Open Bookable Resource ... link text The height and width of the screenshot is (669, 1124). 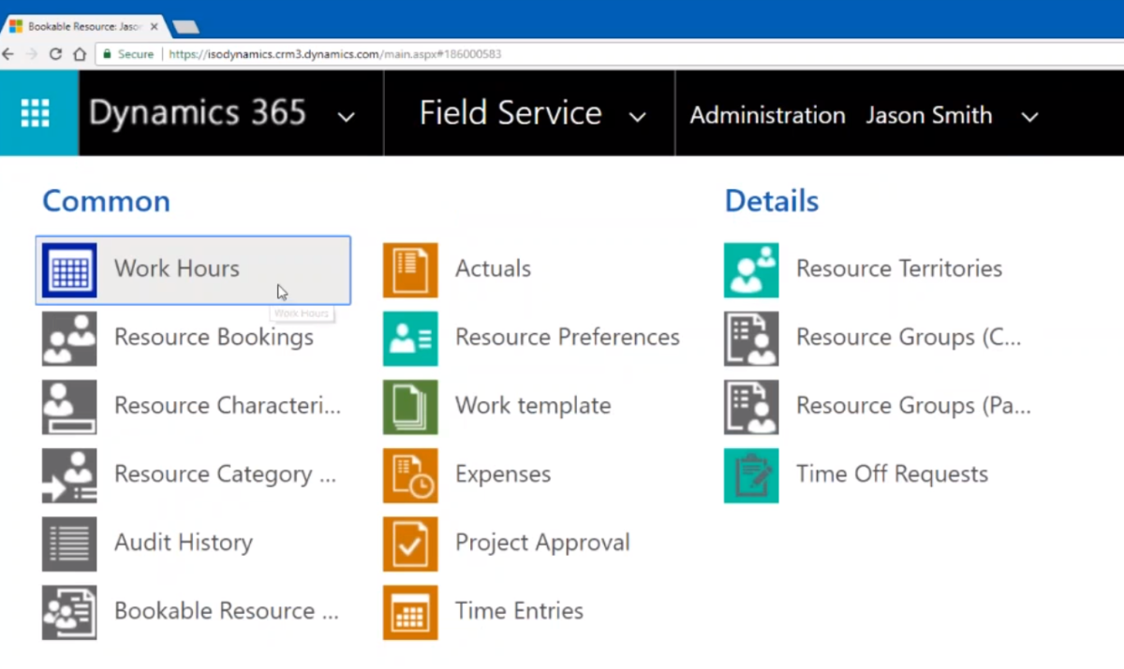pos(227,611)
